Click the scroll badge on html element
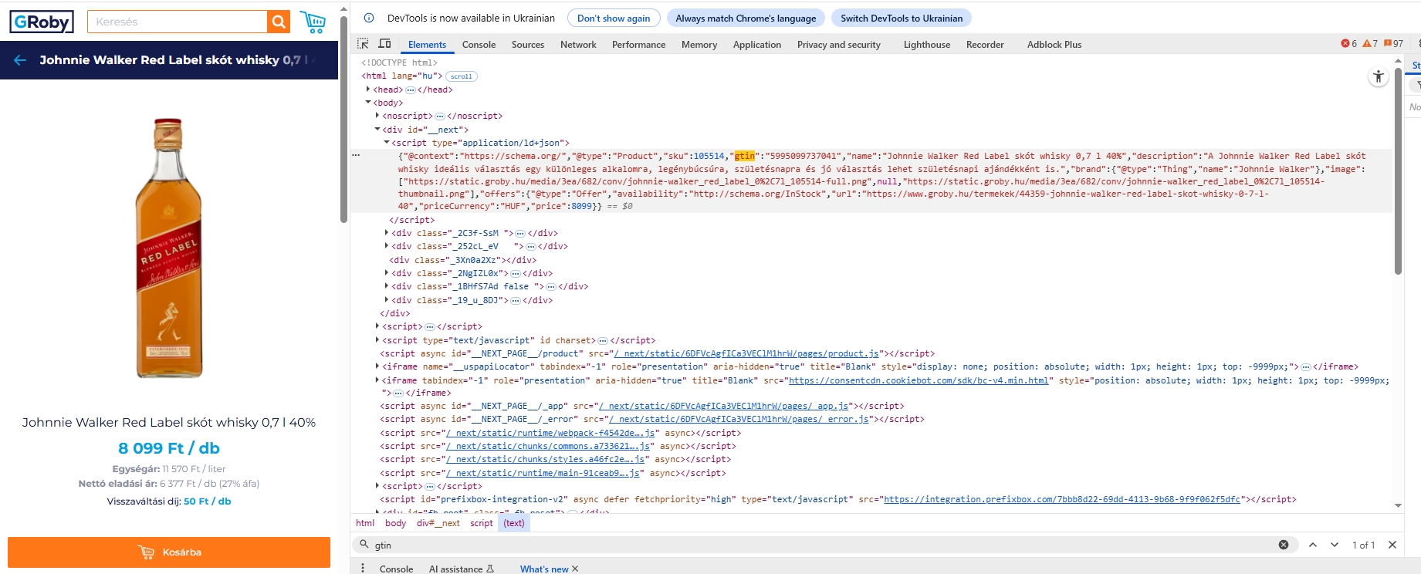This screenshot has height=574, width=1421. [x=462, y=76]
